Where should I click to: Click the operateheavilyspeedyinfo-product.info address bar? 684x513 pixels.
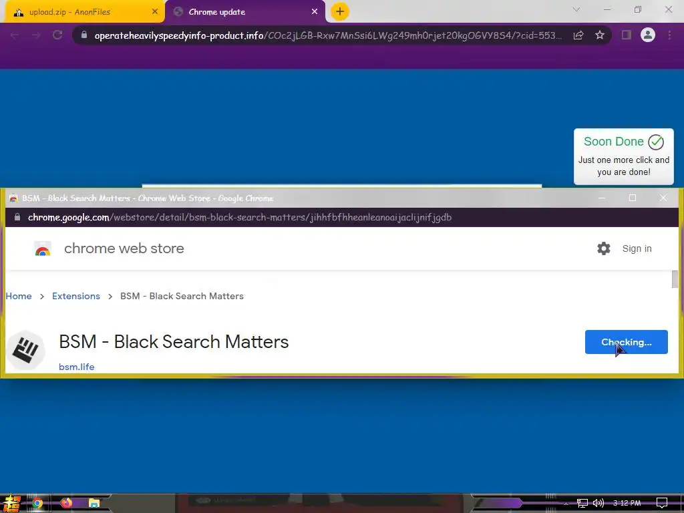(327, 35)
